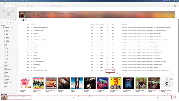Open the volume icon in the macOS menu bar

click(172, 1)
